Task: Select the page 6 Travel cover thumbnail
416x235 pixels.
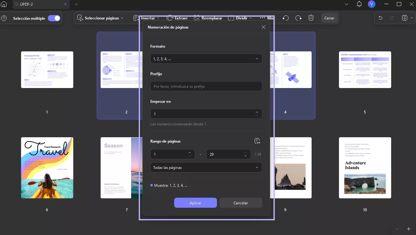Action: (47, 168)
